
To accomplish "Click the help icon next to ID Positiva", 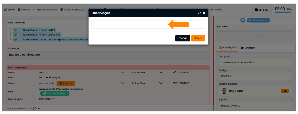I will coord(35,109).
